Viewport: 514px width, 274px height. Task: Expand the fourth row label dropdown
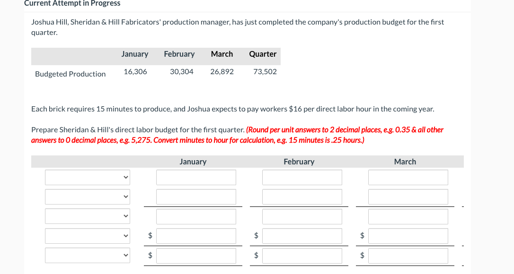click(87, 236)
